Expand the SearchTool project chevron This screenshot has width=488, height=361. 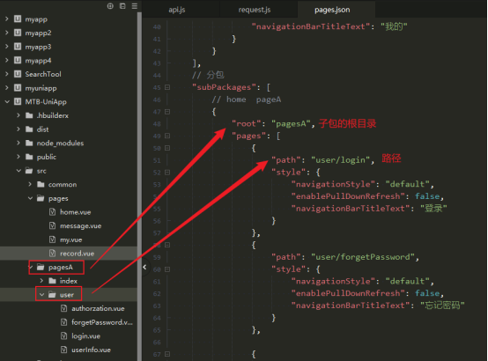[7, 74]
